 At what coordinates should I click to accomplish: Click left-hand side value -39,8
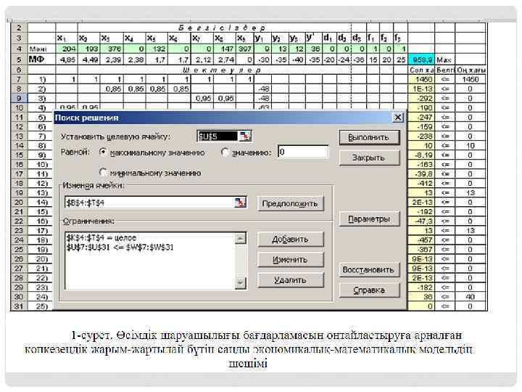421,174
